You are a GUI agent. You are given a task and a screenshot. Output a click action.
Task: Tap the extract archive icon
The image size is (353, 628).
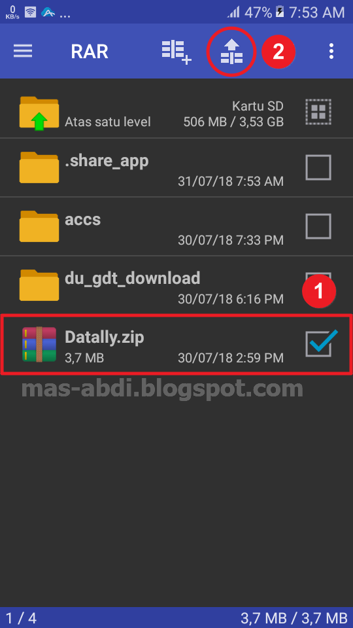click(231, 52)
